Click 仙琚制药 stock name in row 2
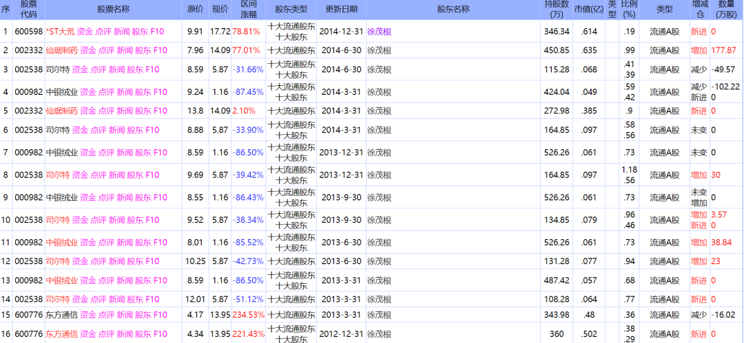 61,50
